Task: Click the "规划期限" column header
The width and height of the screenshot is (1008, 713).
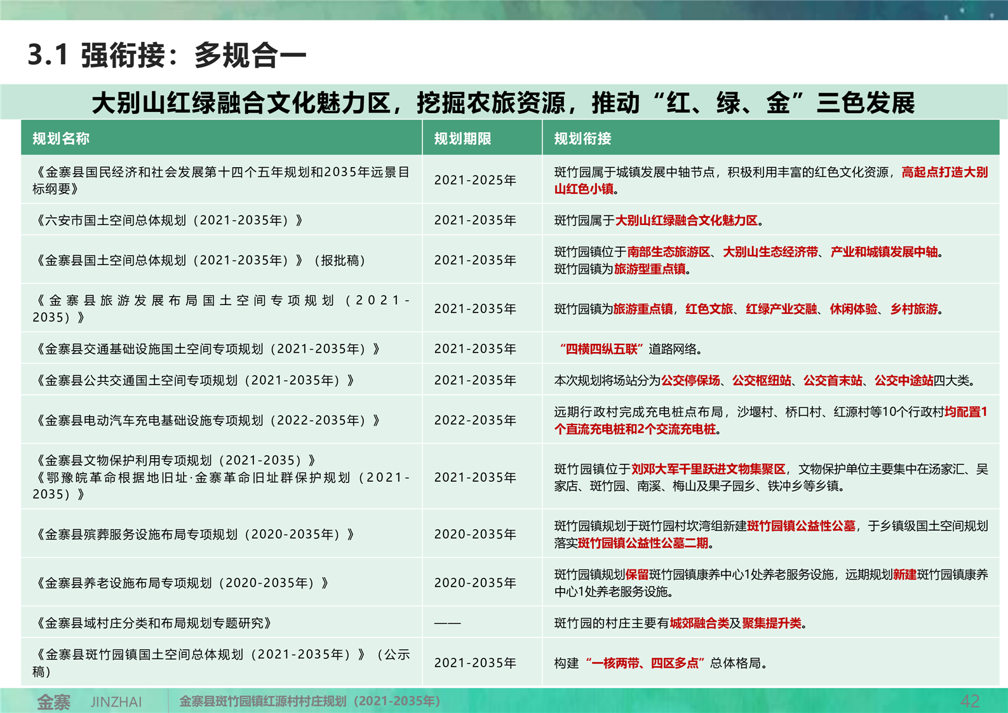Action: (462, 139)
